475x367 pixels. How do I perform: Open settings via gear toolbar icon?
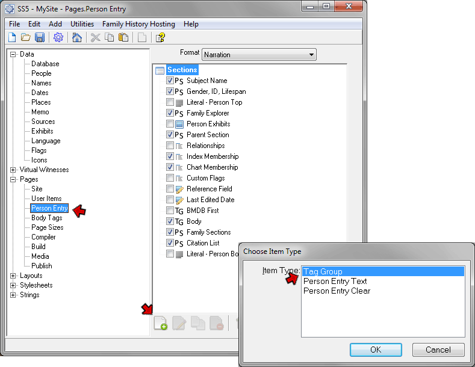(x=58, y=38)
